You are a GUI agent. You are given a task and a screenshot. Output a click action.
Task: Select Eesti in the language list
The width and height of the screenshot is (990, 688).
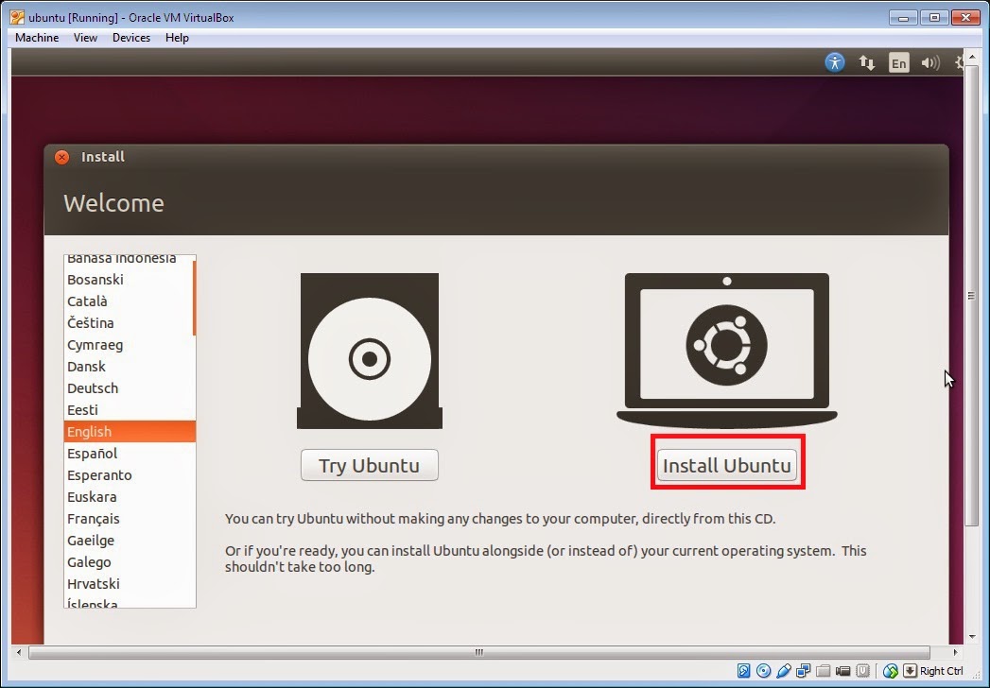130,410
